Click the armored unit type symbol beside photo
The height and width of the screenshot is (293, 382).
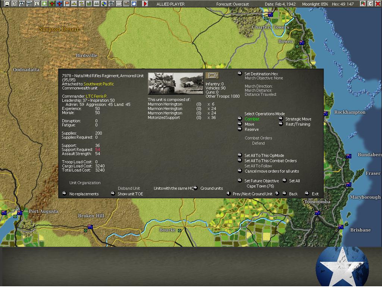coord(212,76)
